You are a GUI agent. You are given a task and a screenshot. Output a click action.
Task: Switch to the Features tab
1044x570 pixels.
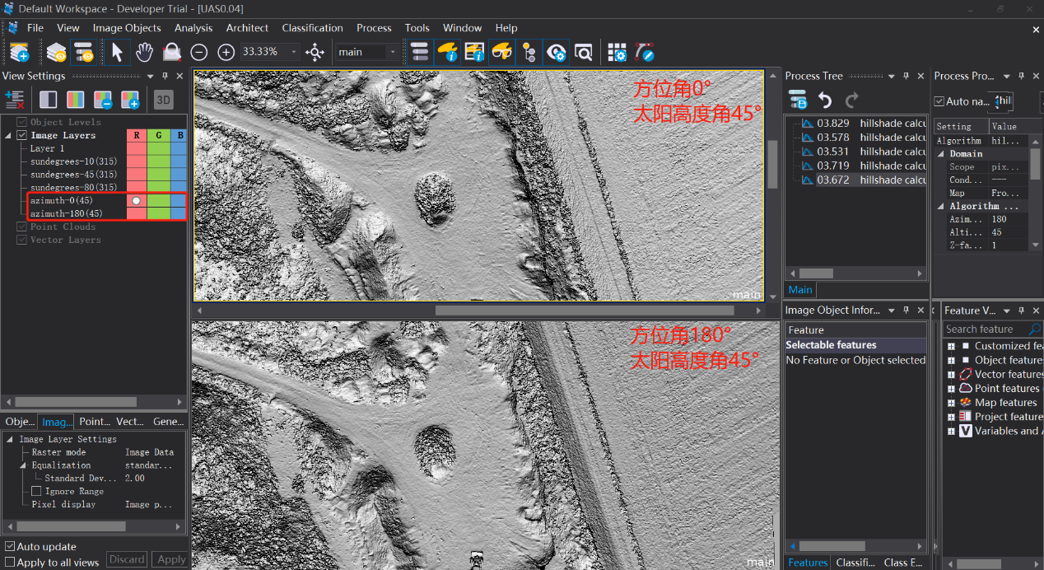tap(808, 563)
